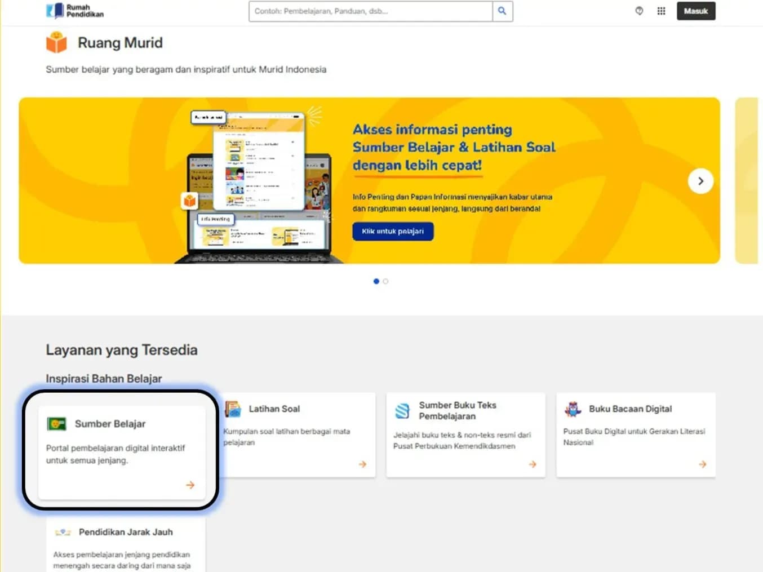Open the Pendidikan Jarak Jauh card title

[x=126, y=532]
